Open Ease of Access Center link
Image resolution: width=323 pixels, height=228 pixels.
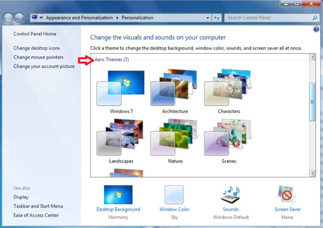pos(36,215)
